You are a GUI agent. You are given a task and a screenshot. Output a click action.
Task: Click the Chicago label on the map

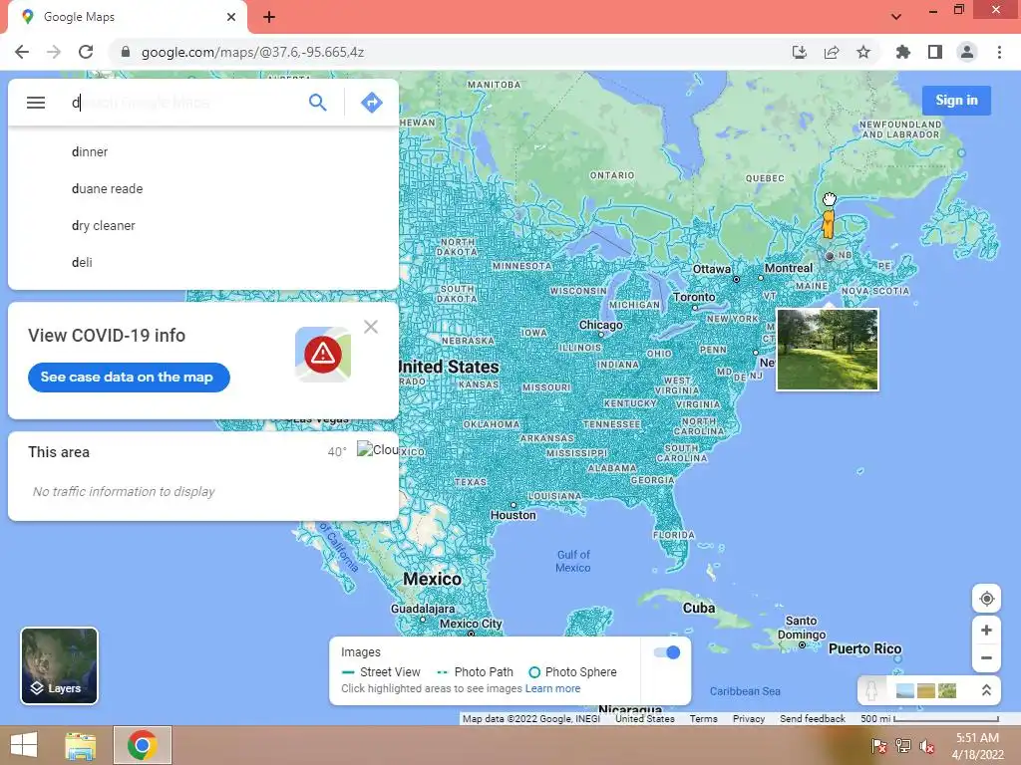pos(600,325)
